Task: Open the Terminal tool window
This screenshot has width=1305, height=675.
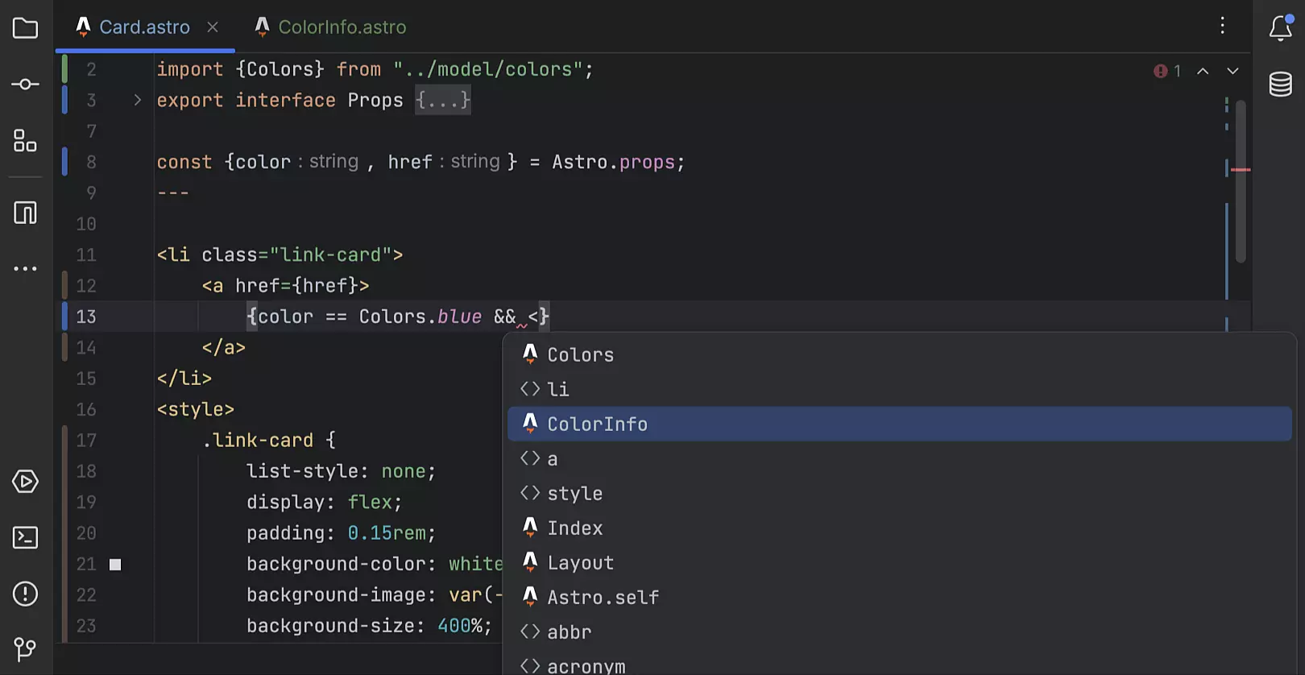Action: 25,537
